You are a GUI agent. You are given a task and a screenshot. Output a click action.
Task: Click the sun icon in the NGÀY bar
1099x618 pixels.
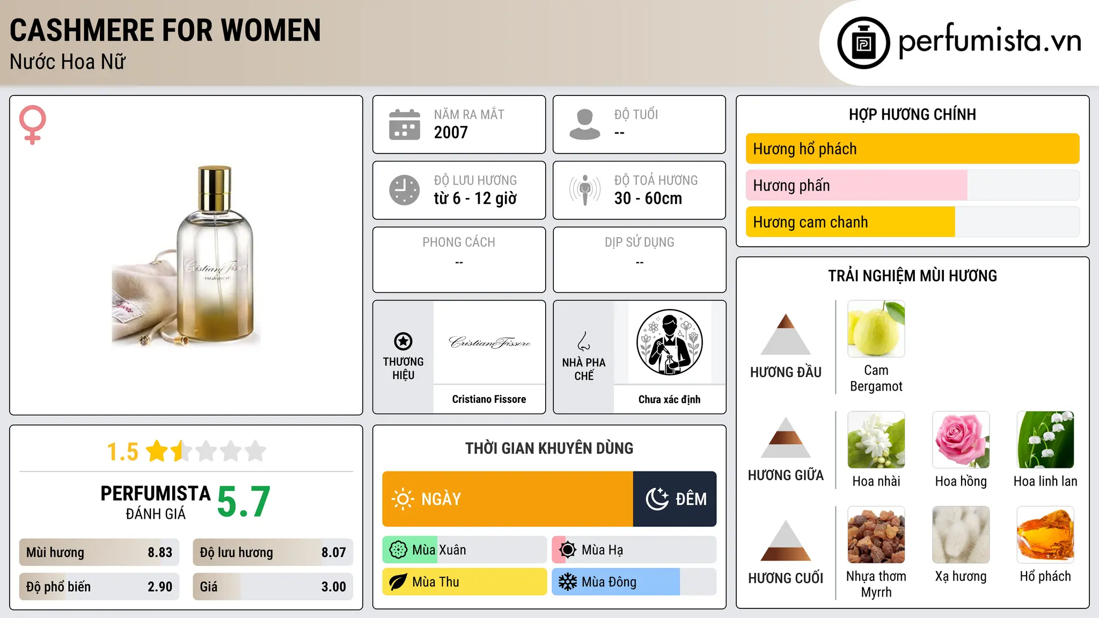click(x=402, y=499)
